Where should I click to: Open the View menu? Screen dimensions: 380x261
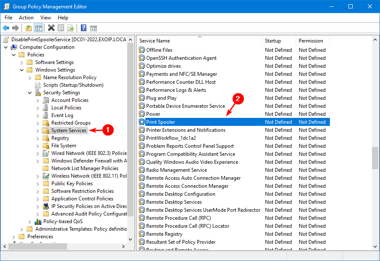click(x=45, y=18)
